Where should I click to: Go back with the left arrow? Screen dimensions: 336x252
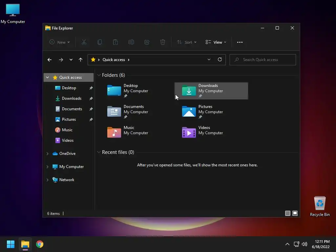tap(50, 60)
